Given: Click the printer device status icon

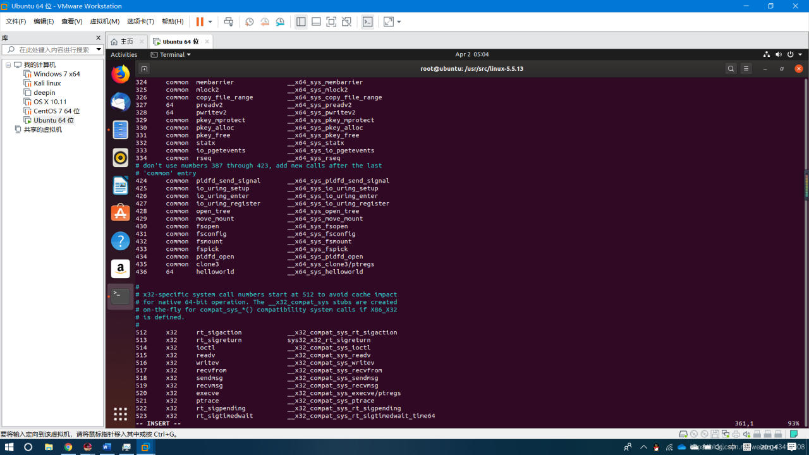Looking at the screenshot, I should tap(736, 434).
